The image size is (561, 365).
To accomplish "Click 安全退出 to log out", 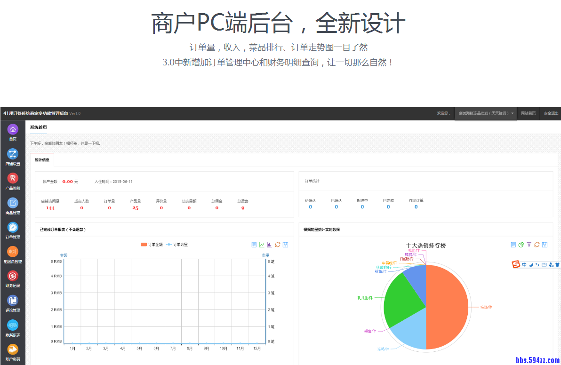I will tap(551, 113).
